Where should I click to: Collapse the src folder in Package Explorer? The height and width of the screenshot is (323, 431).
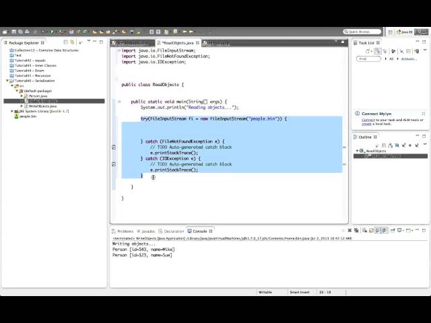[12, 85]
